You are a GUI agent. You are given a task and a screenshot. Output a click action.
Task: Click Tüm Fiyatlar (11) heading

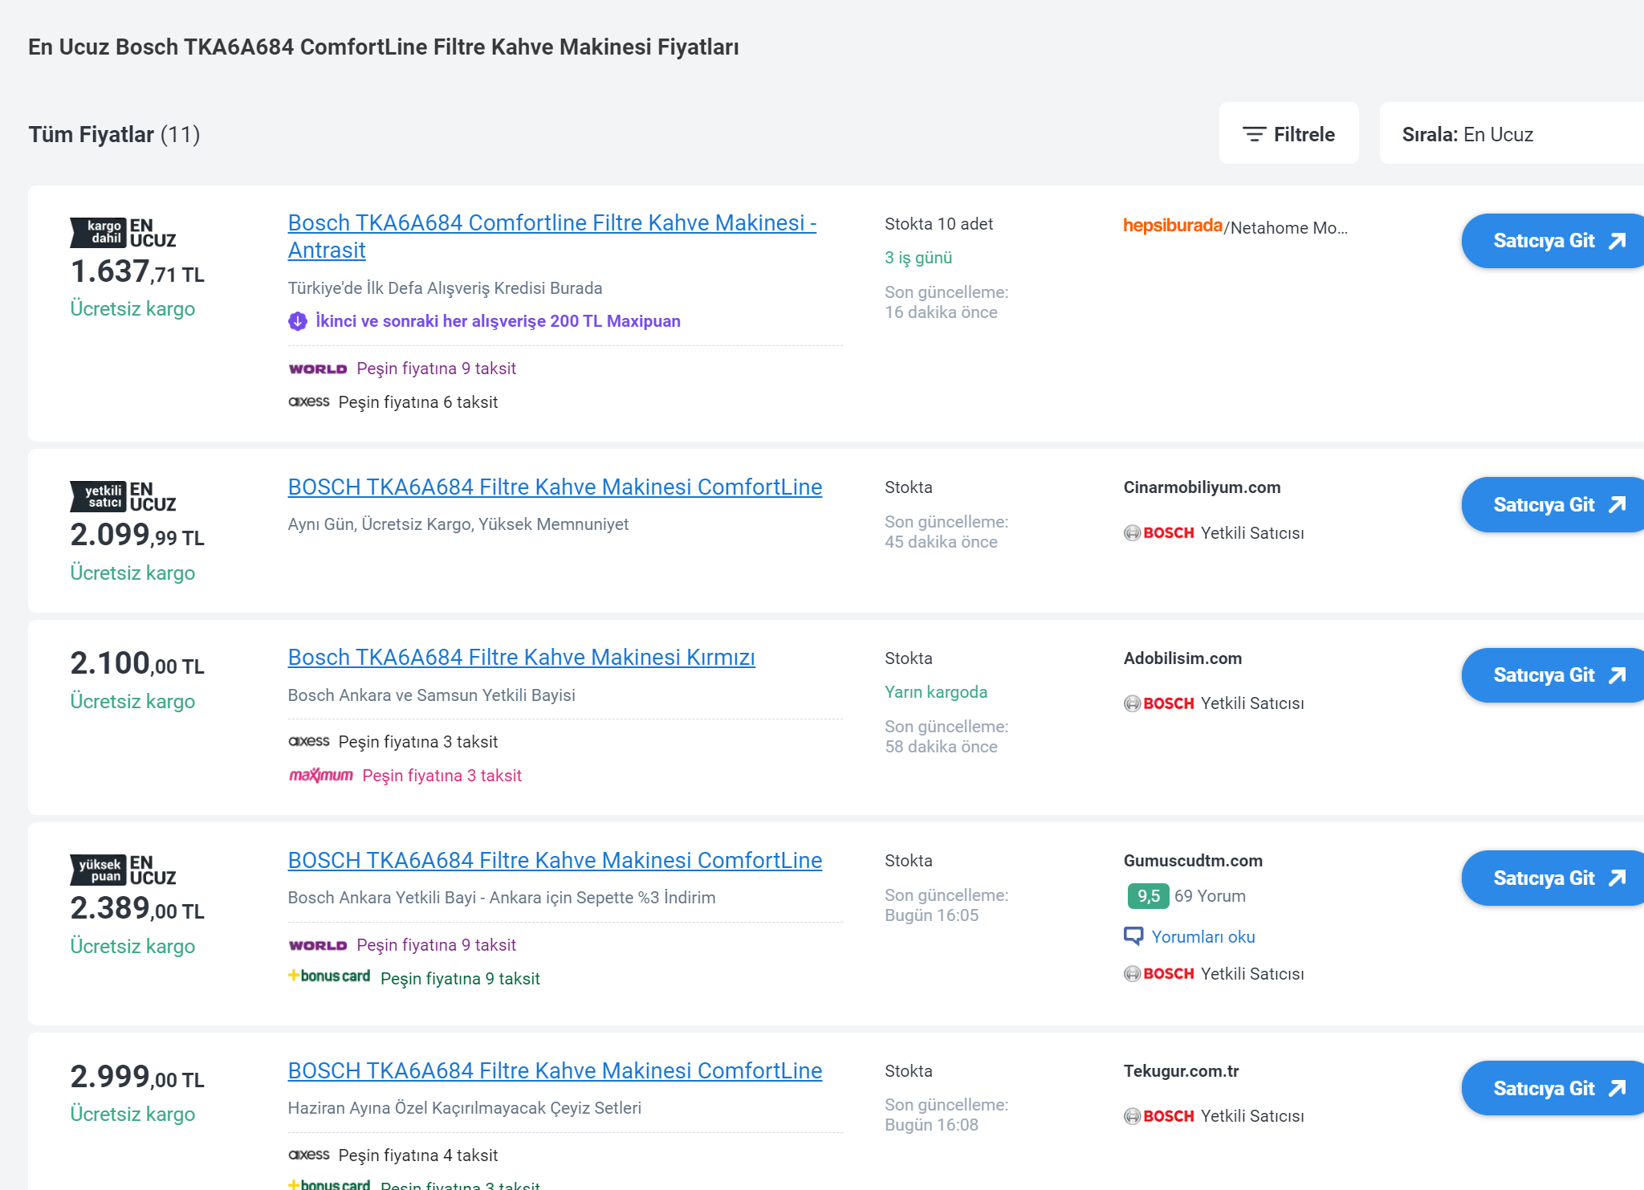pyautogui.click(x=114, y=134)
